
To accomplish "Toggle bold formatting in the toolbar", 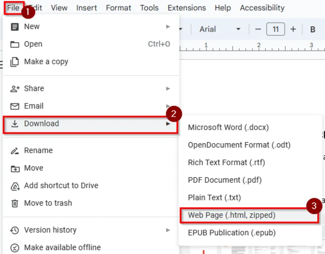I will [312, 29].
